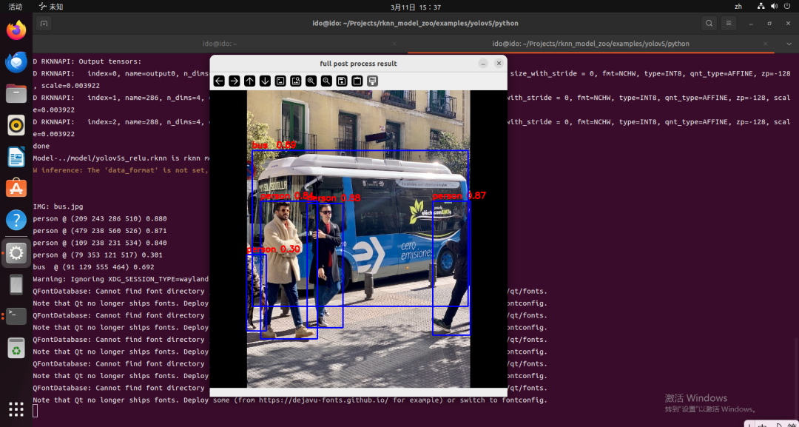This screenshot has width=799, height=427.
Task: Switch to the first terminal tab 'ido@ido: ~'
Action: pyautogui.click(x=220, y=44)
